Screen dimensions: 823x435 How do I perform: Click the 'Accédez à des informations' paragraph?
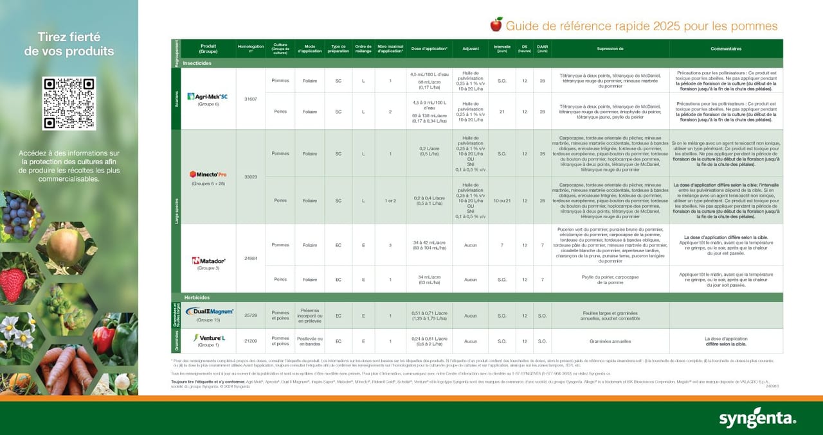(x=69, y=166)
